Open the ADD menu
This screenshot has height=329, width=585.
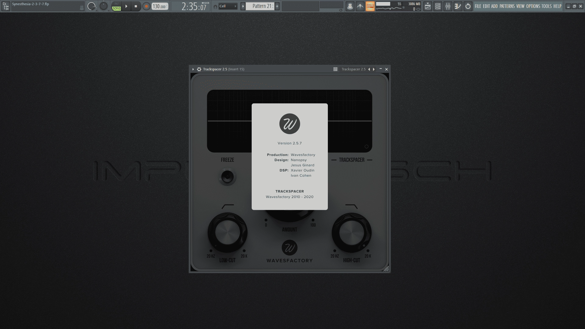click(x=495, y=6)
